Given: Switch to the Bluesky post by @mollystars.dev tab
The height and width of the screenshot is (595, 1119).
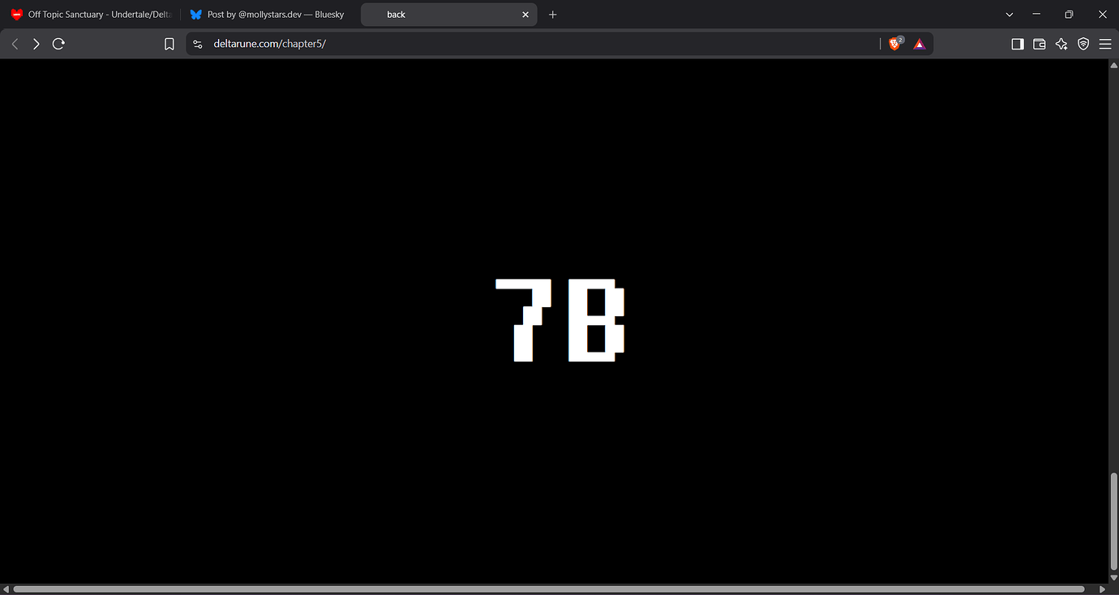Looking at the screenshot, I should [x=268, y=15].
